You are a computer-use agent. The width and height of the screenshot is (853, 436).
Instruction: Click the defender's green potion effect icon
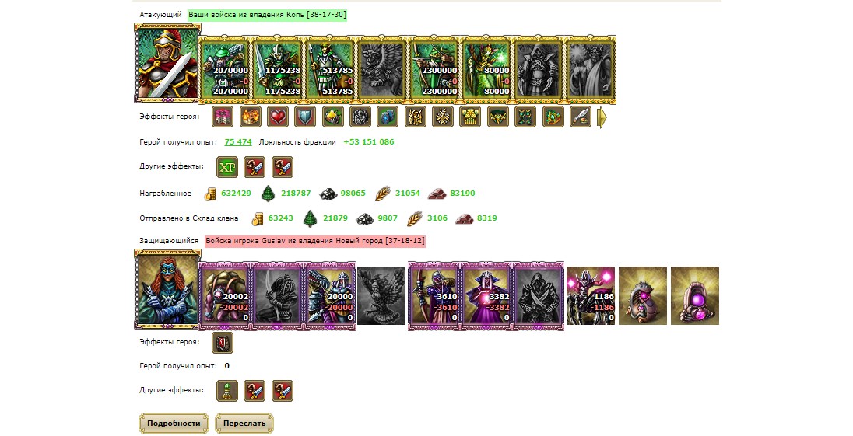click(x=227, y=391)
